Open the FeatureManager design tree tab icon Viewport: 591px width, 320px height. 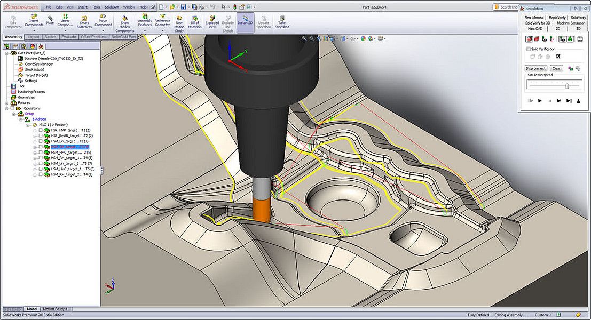point(6,46)
